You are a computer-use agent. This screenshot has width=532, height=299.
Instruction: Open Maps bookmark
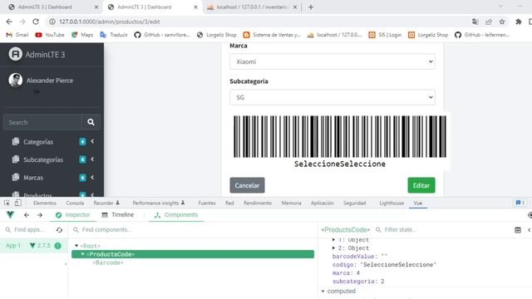pos(82,35)
